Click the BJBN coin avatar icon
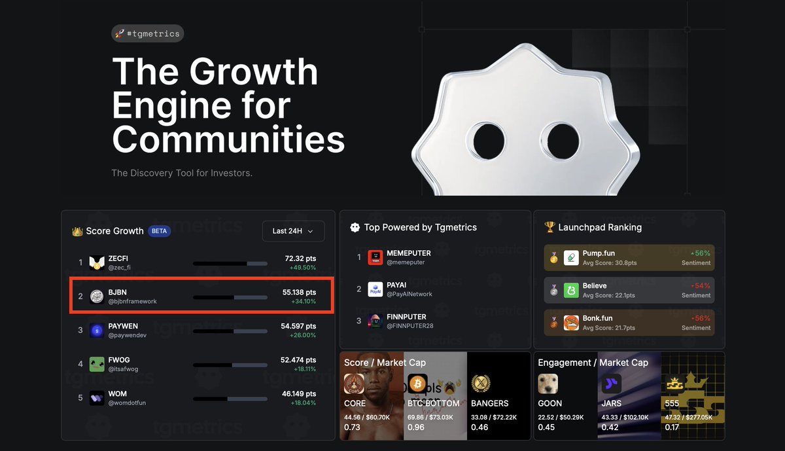The width and height of the screenshot is (785, 451). pos(97,297)
